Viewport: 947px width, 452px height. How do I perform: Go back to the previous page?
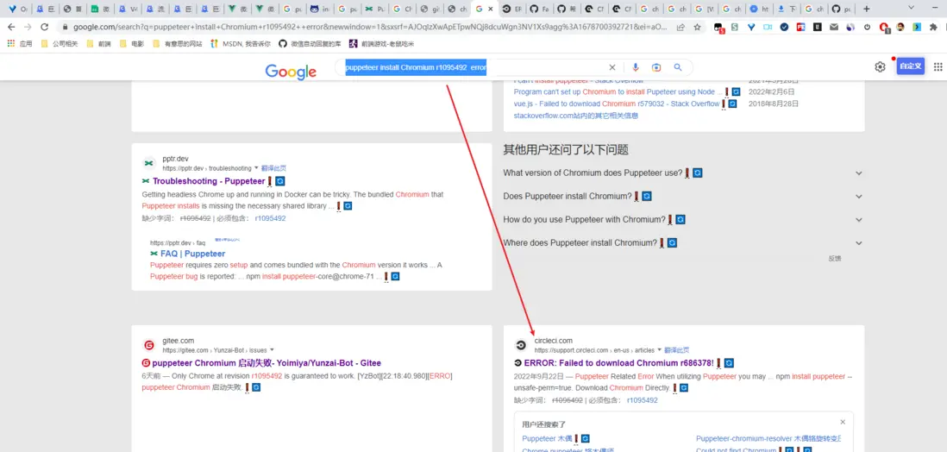pyautogui.click(x=10, y=28)
